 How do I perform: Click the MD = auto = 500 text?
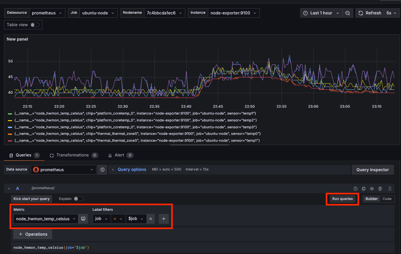pos(166,170)
